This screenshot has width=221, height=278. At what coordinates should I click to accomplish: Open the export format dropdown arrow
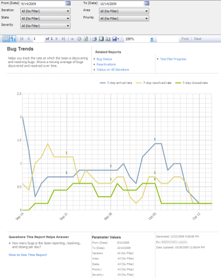[x=118, y=39]
